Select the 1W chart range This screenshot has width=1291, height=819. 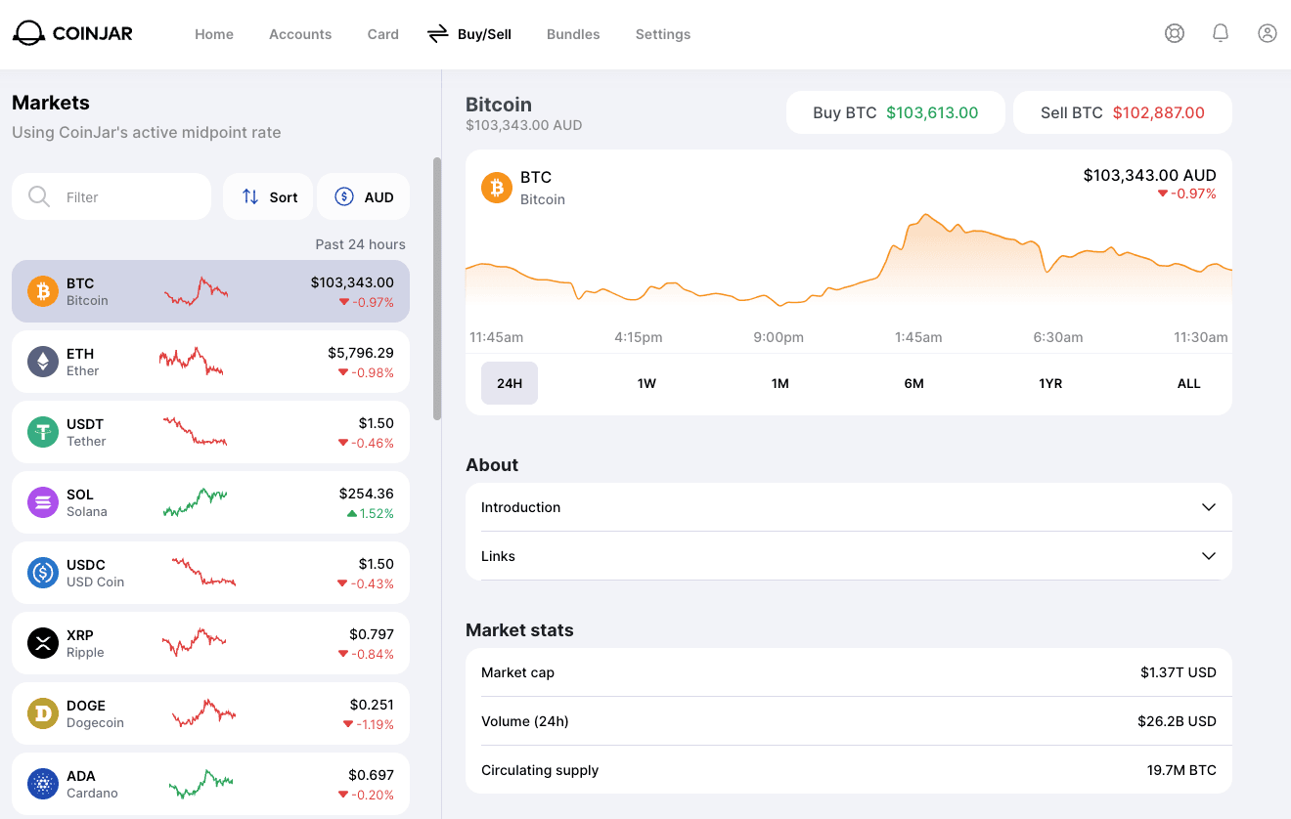(x=646, y=383)
